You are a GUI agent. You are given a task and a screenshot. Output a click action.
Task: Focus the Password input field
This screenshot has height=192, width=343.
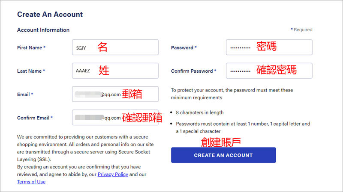[x=269, y=47]
